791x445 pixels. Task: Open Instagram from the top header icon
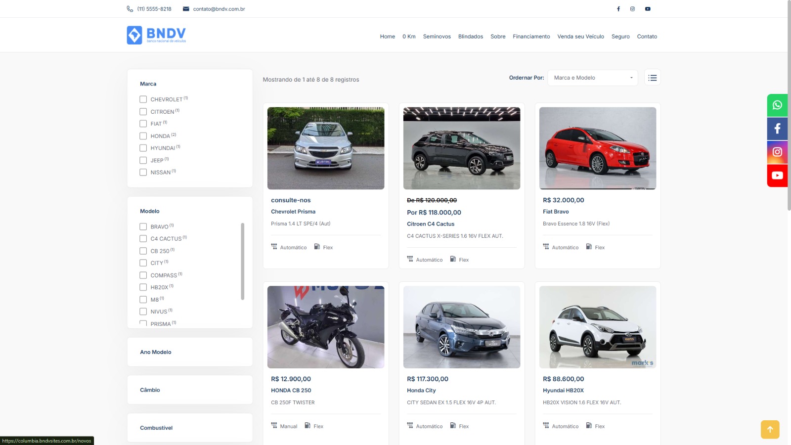632,9
